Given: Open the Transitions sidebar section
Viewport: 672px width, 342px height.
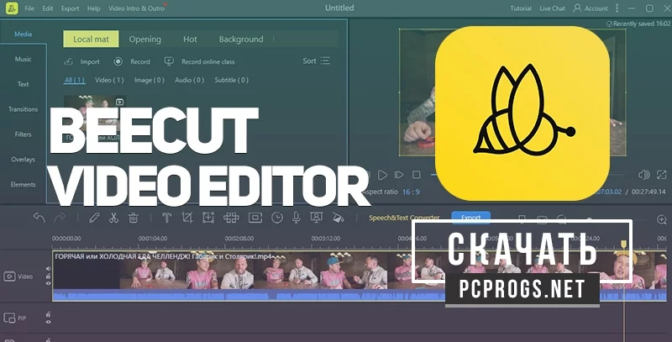Looking at the screenshot, I should tap(24, 109).
